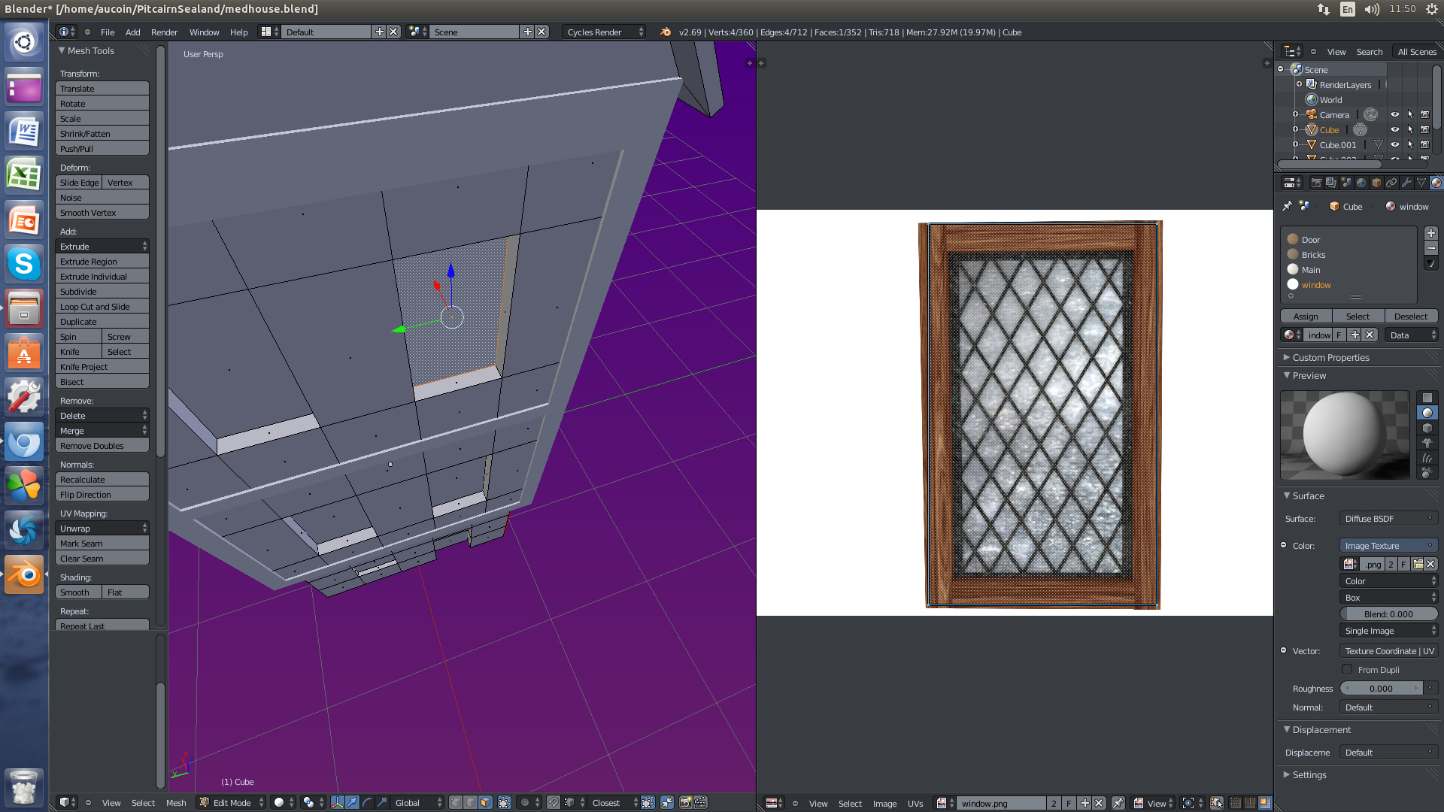Click Assign material button

1306,317
